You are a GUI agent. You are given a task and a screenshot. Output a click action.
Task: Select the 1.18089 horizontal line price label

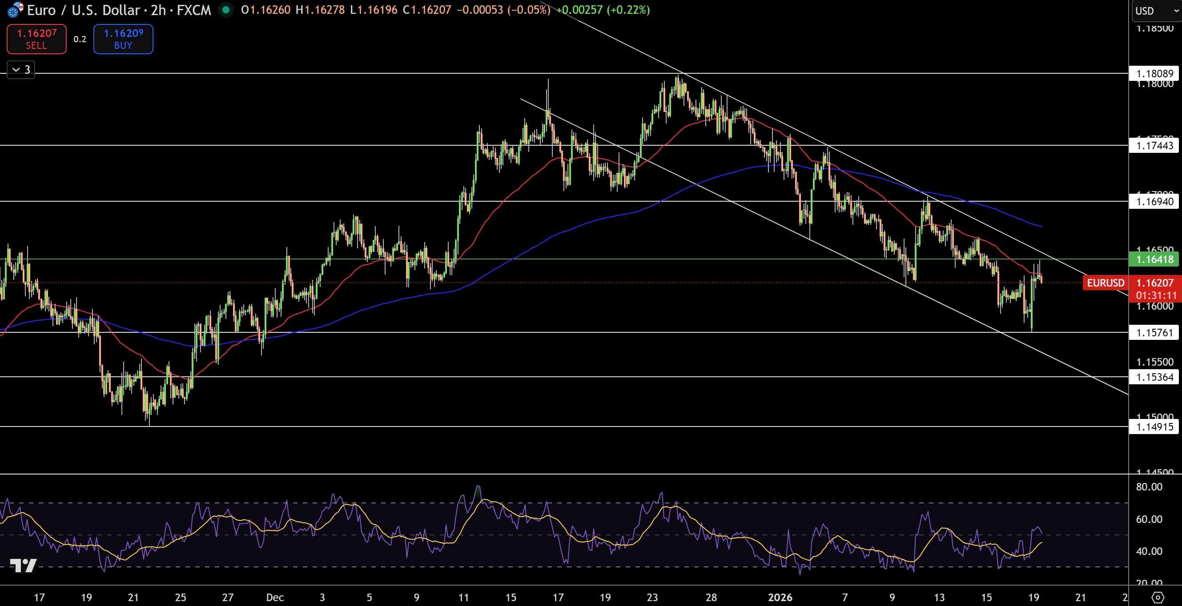(x=1154, y=73)
